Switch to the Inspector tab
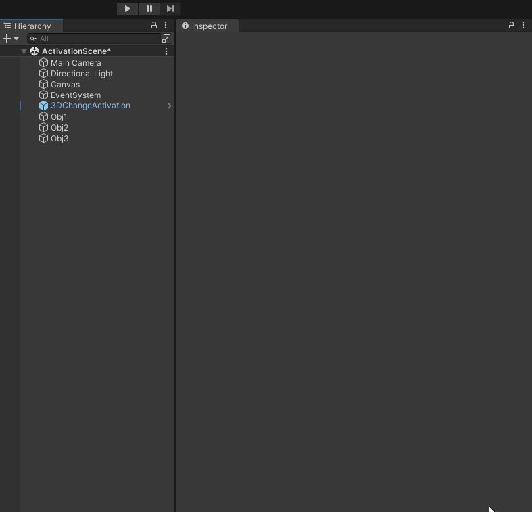 tap(208, 26)
